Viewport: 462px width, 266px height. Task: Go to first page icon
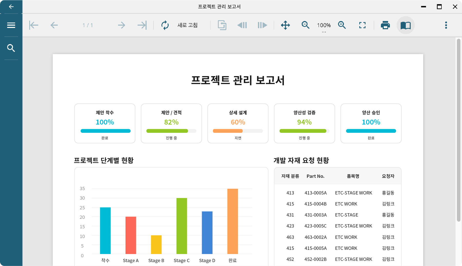click(x=34, y=25)
